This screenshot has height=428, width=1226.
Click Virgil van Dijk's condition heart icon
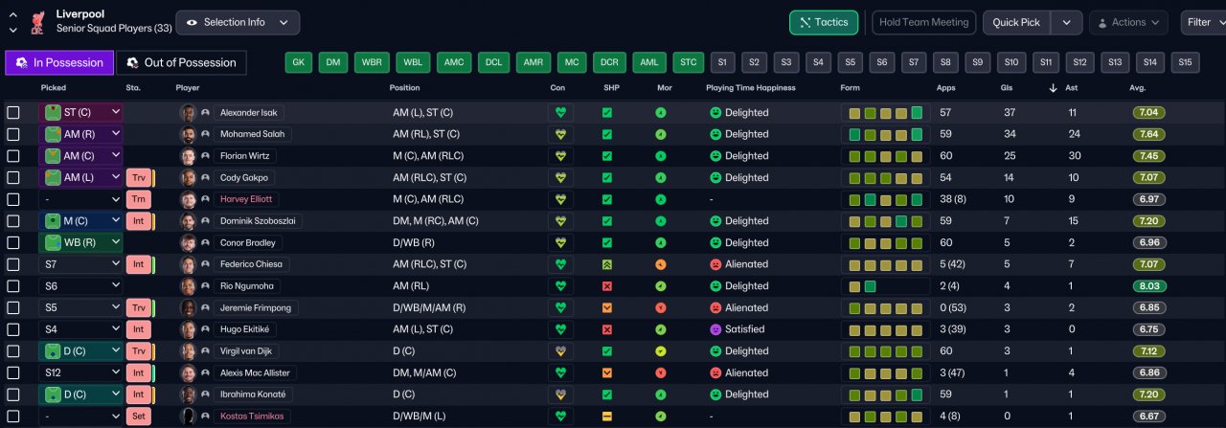[x=560, y=351]
